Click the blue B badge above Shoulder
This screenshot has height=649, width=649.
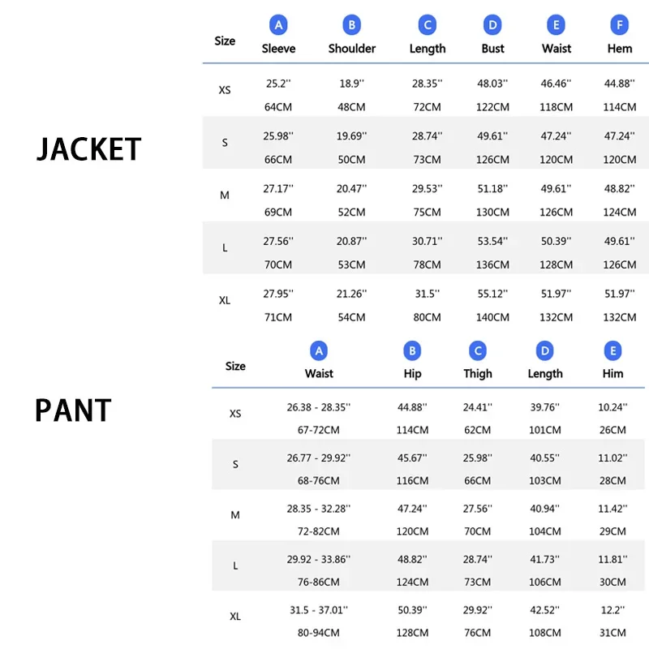coord(352,25)
